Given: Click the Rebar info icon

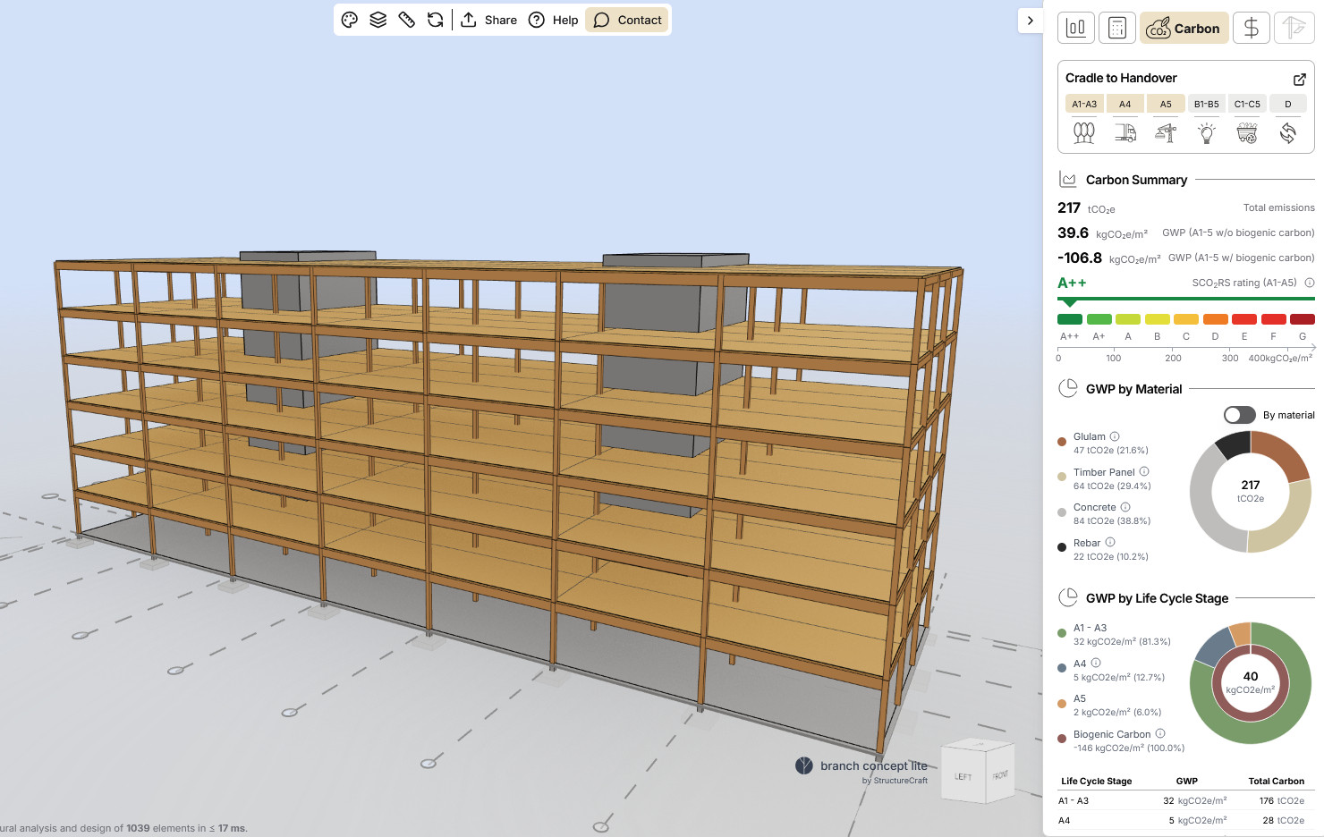Looking at the screenshot, I should [1110, 542].
